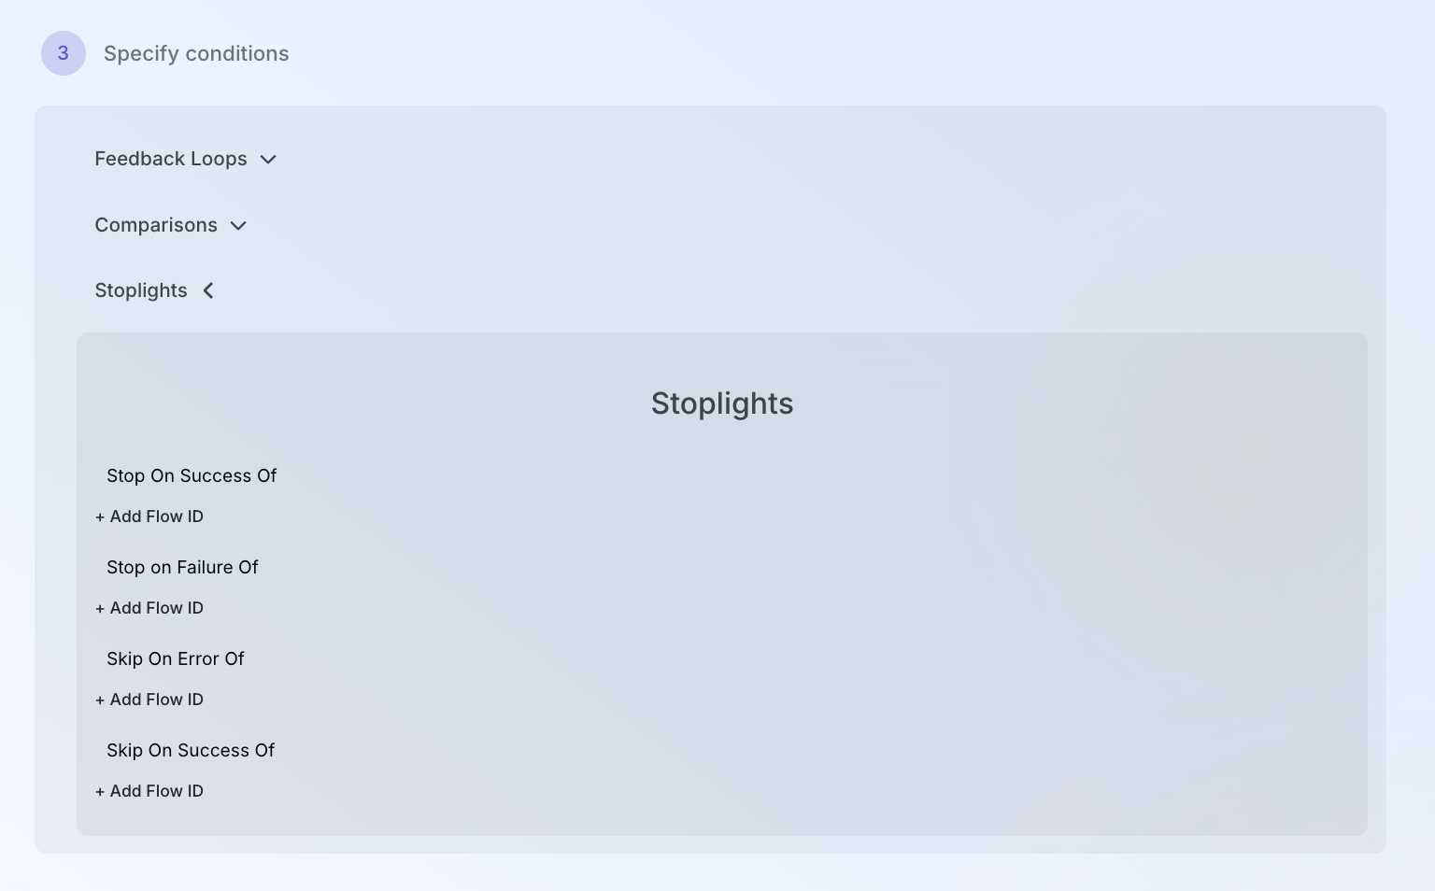Screen dimensions: 1435x891
Task: Click the plus sign below Stop On Success Of
Action: 100,517
